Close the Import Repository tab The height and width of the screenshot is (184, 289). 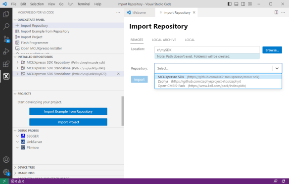coord(194,12)
